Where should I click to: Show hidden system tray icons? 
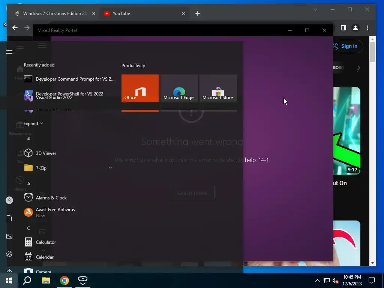click(317, 280)
